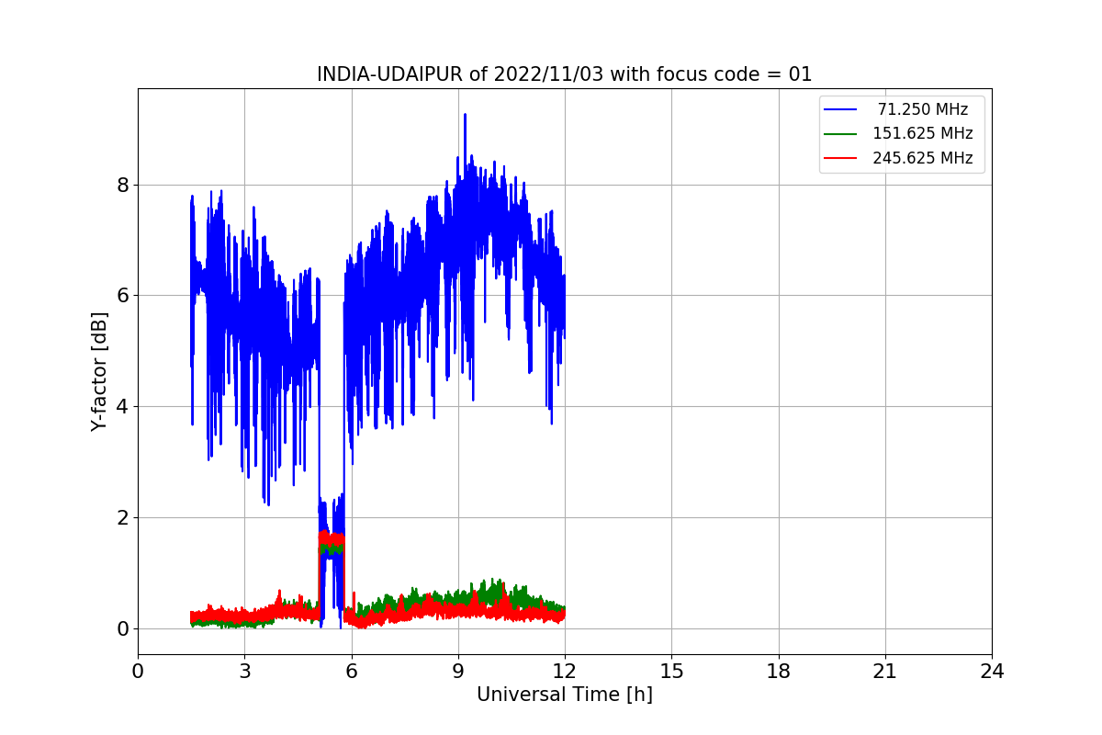Image resolution: width=1102 pixels, height=735 pixels.
Task: Click the Y-factor [dB] axis label
Action: 100,371
